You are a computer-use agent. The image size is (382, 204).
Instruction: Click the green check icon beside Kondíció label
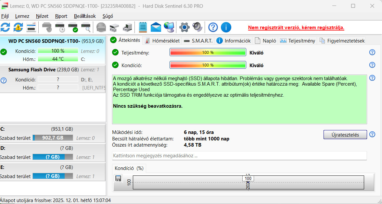115,65
